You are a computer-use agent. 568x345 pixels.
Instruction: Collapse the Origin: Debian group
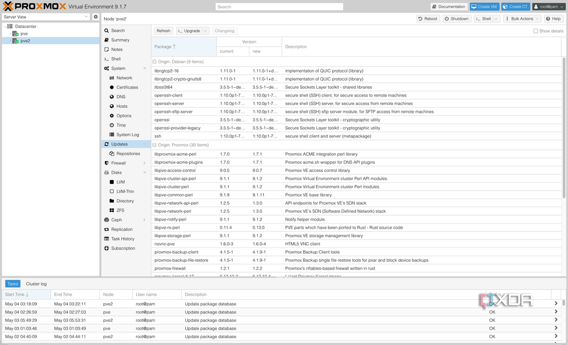(154, 62)
